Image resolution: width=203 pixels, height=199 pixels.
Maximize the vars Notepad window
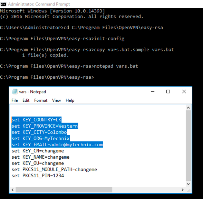(x=168, y=91)
